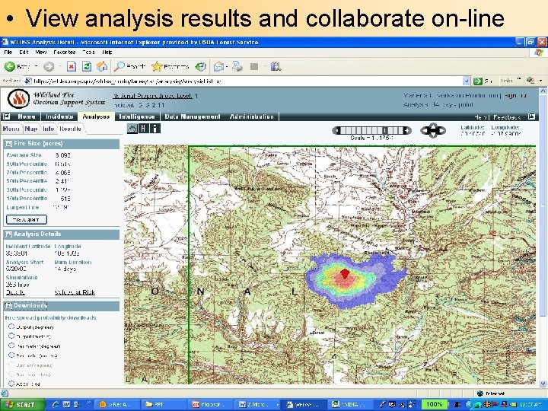Click Internet Explorer quick launch icon in taskbar
Screen dimensions: 548x411
(56, 404)
